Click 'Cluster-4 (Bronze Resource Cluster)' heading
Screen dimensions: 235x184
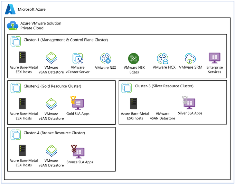(x=54, y=133)
